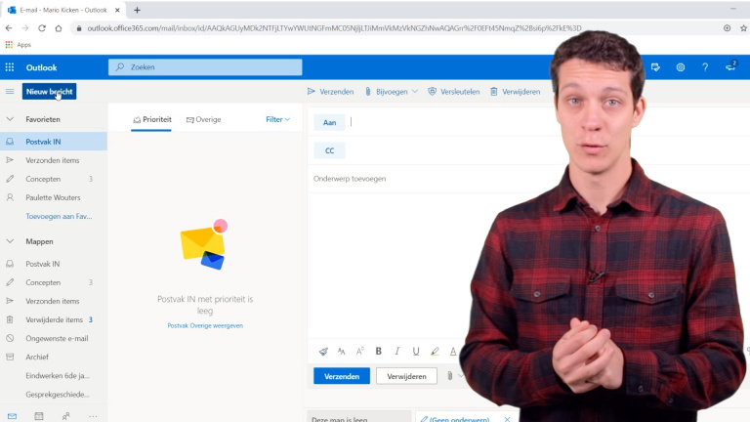The height and width of the screenshot is (422, 750).
Task: Click the underline formatting icon
Action: (416, 352)
